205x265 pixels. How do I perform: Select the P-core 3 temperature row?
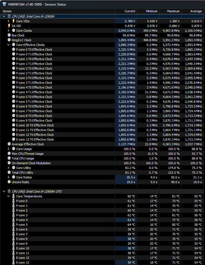pyautogui.click(x=102, y=215)
